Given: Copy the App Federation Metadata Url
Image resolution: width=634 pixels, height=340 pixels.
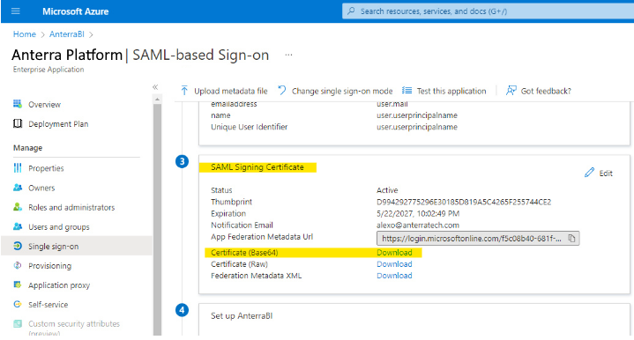Looking at the screenshot, I should [x=571, y=238].
